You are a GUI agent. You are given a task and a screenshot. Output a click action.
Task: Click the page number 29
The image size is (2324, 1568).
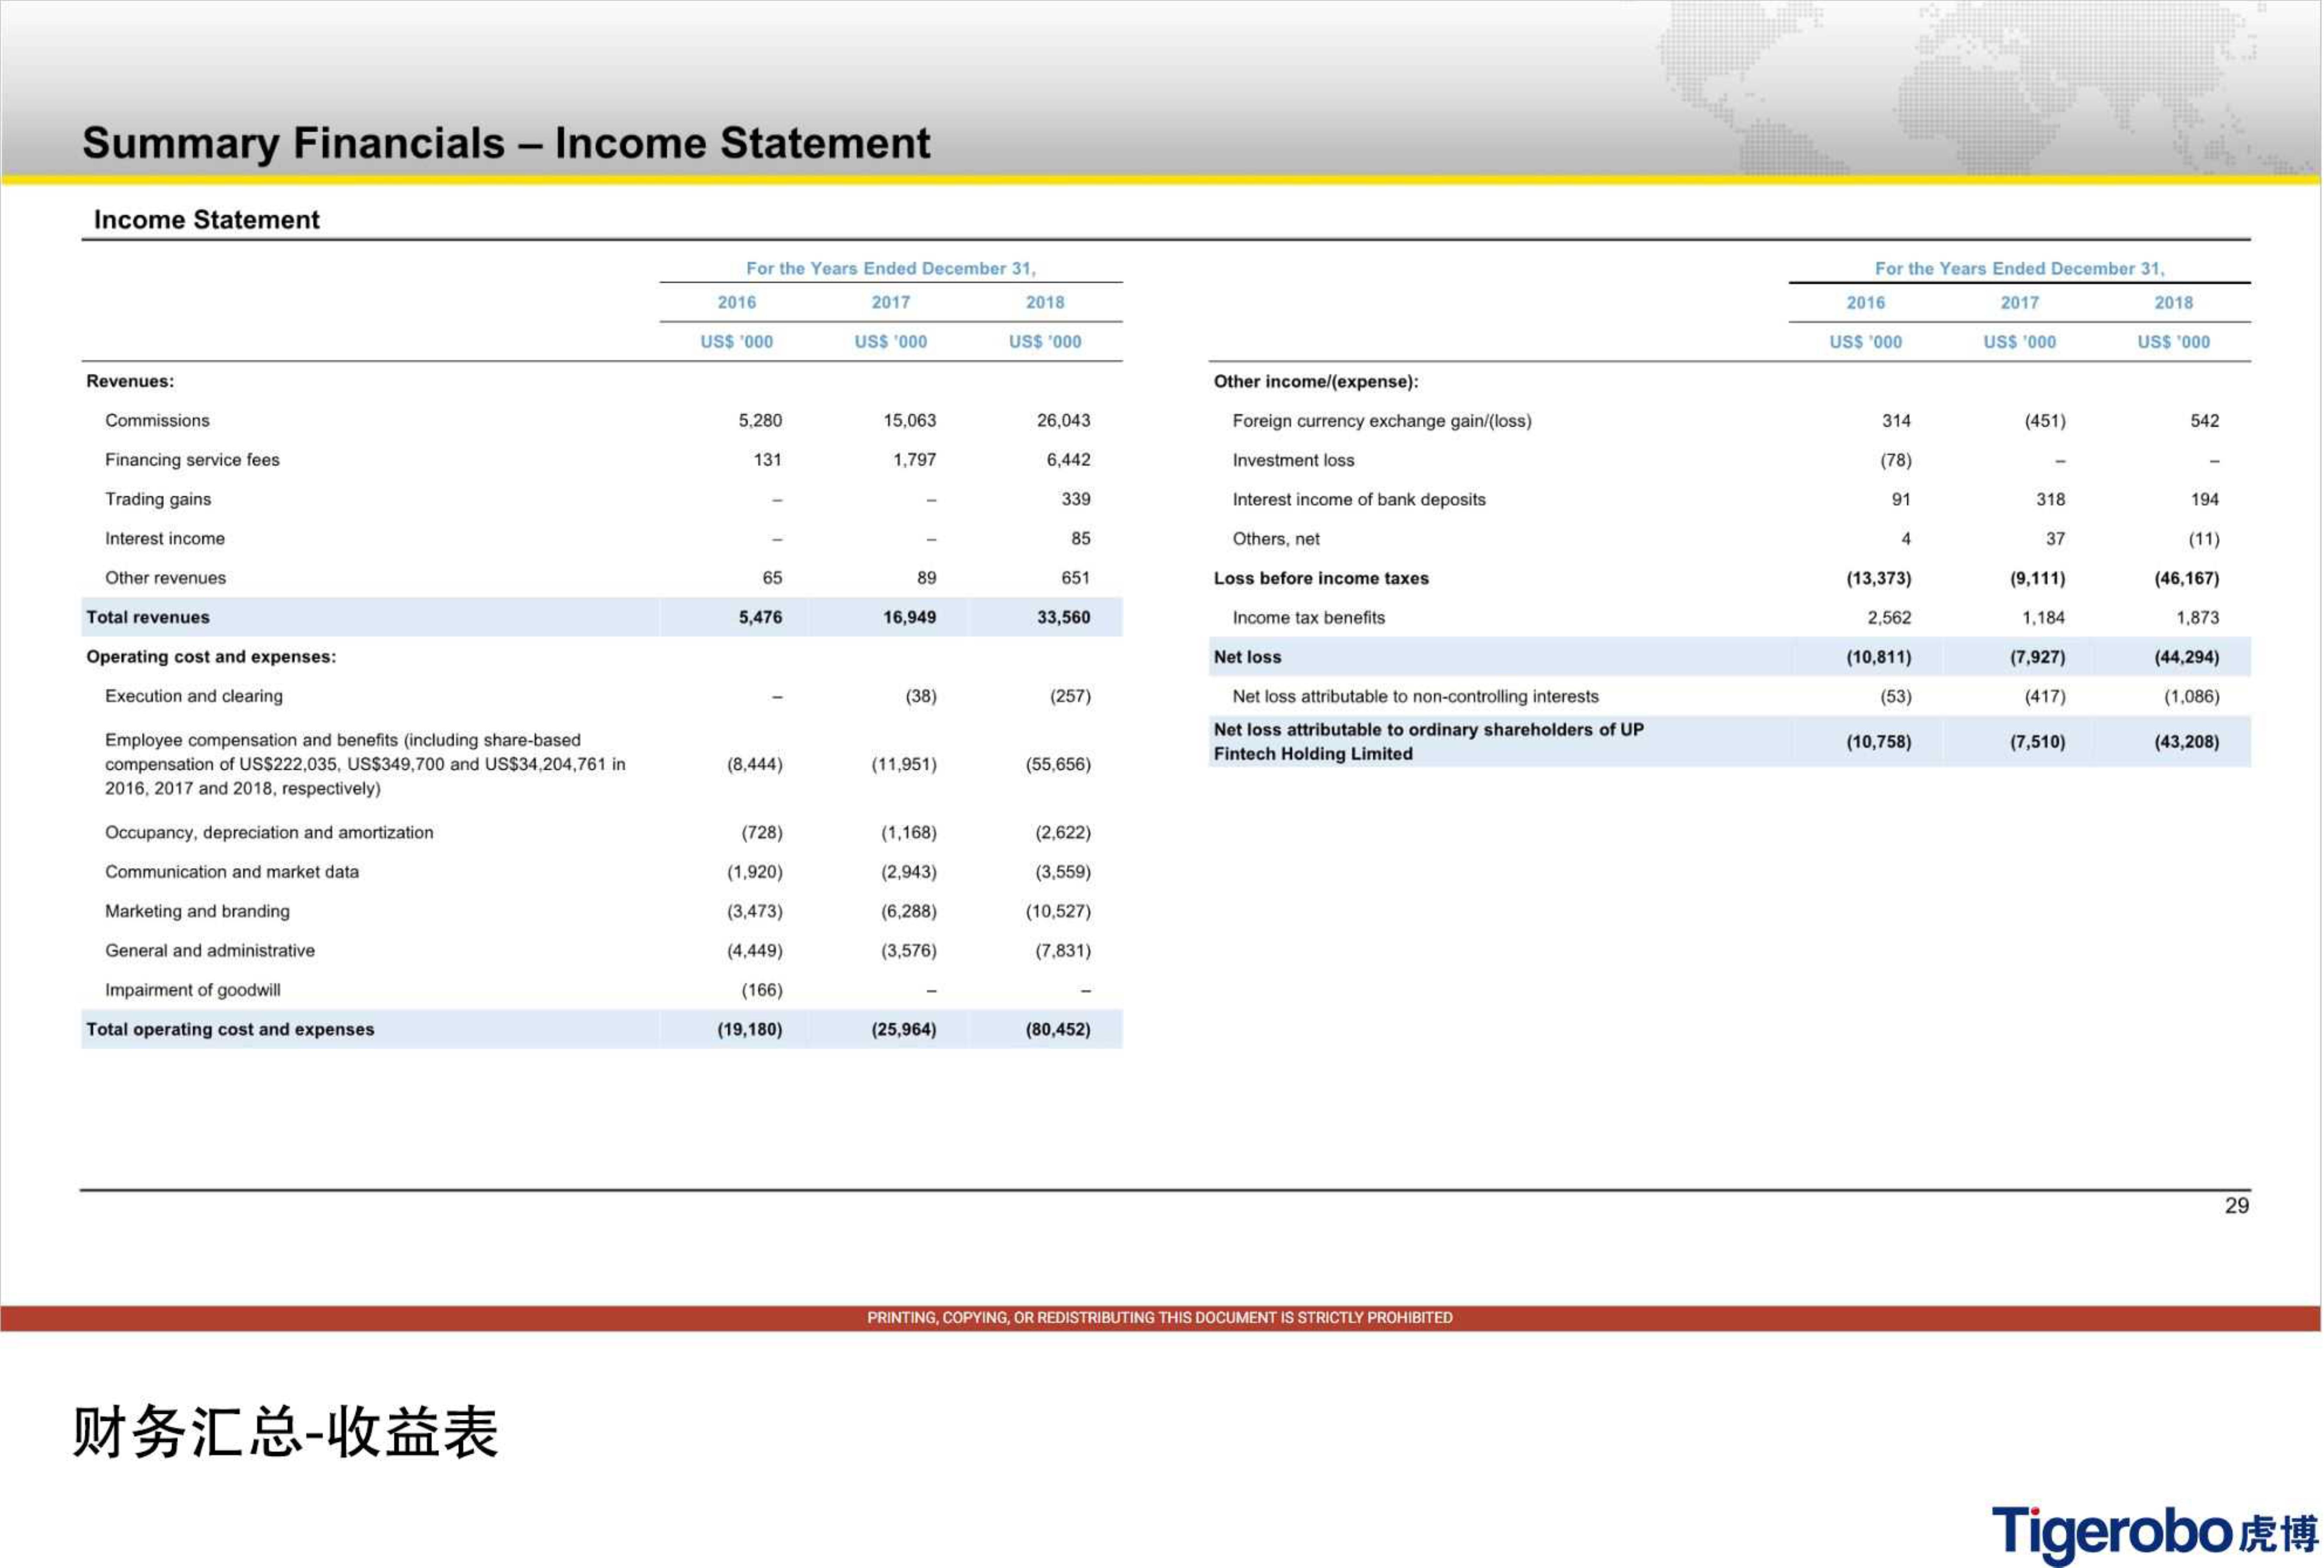click(2236, 1206)
